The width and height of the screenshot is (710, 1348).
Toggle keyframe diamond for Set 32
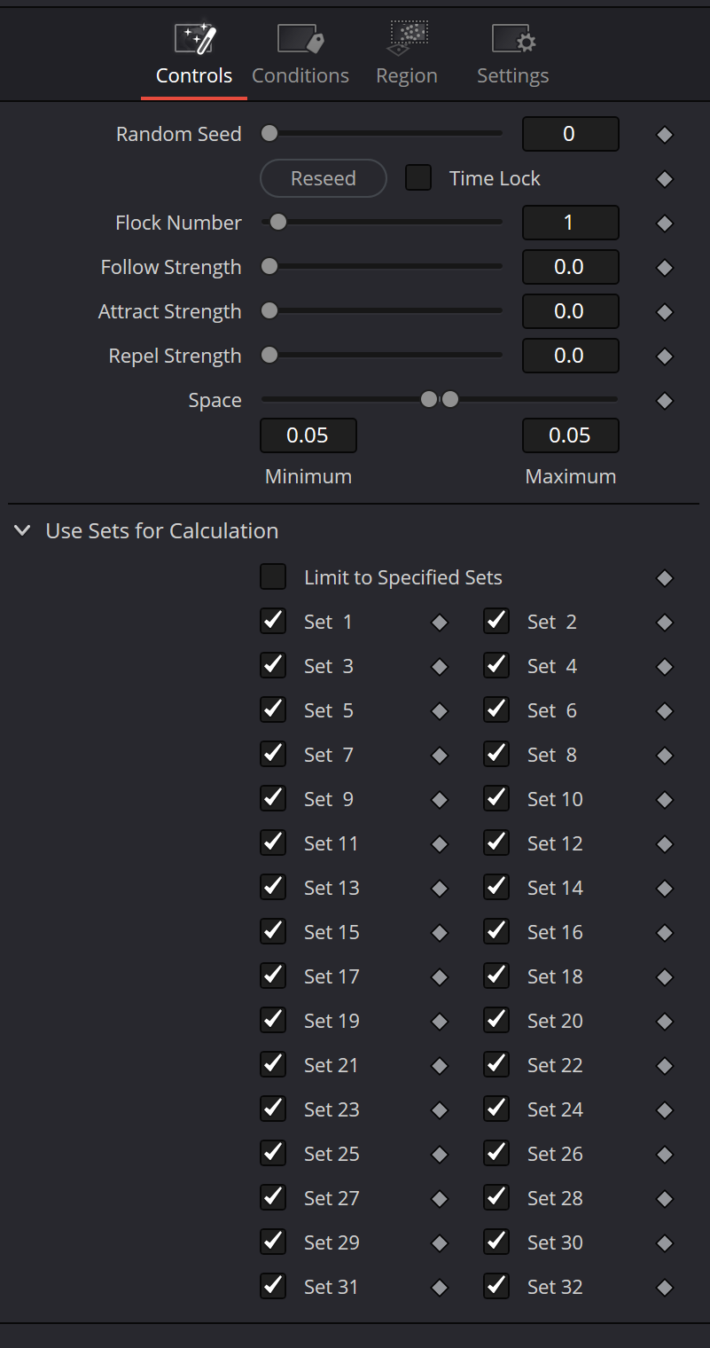665,1288
